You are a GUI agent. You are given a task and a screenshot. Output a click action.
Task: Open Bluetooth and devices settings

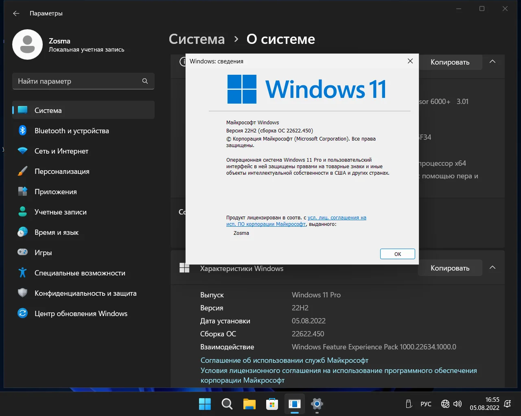click(72, 131)
